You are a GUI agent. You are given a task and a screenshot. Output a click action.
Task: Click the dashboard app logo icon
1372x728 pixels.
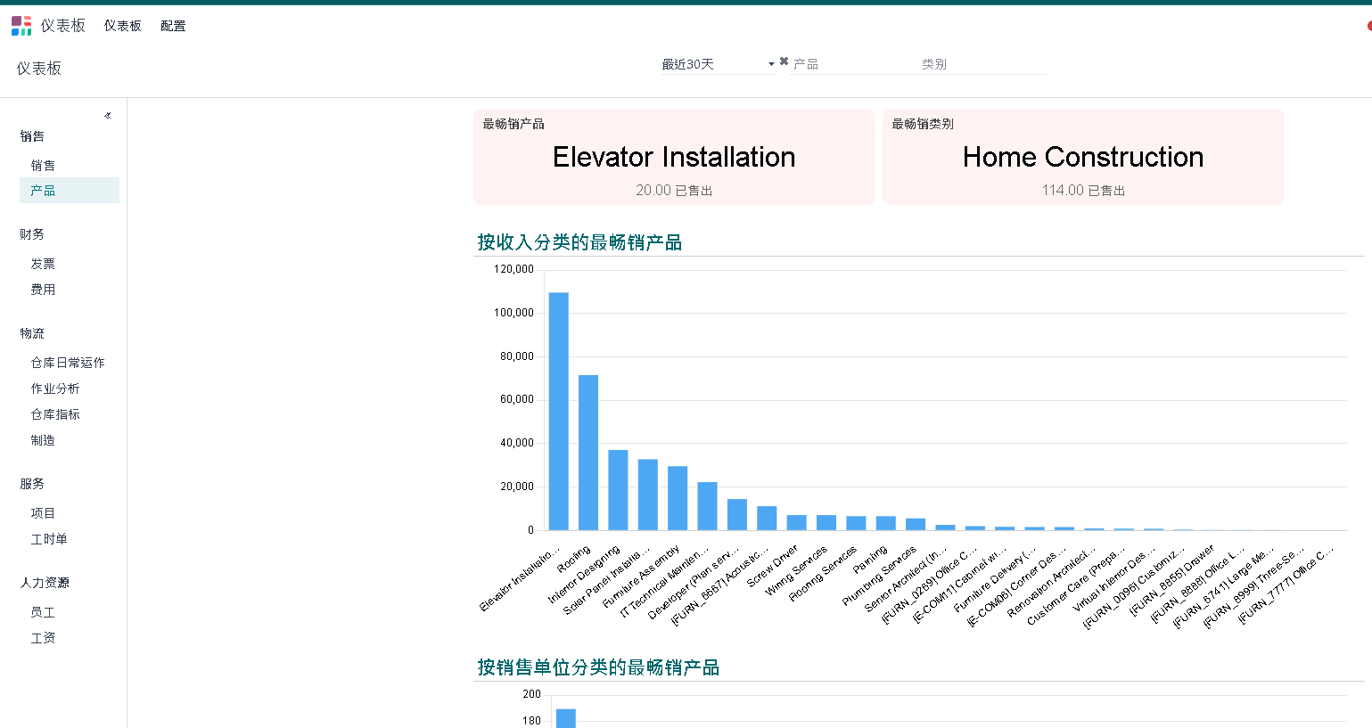click(21, 26)
